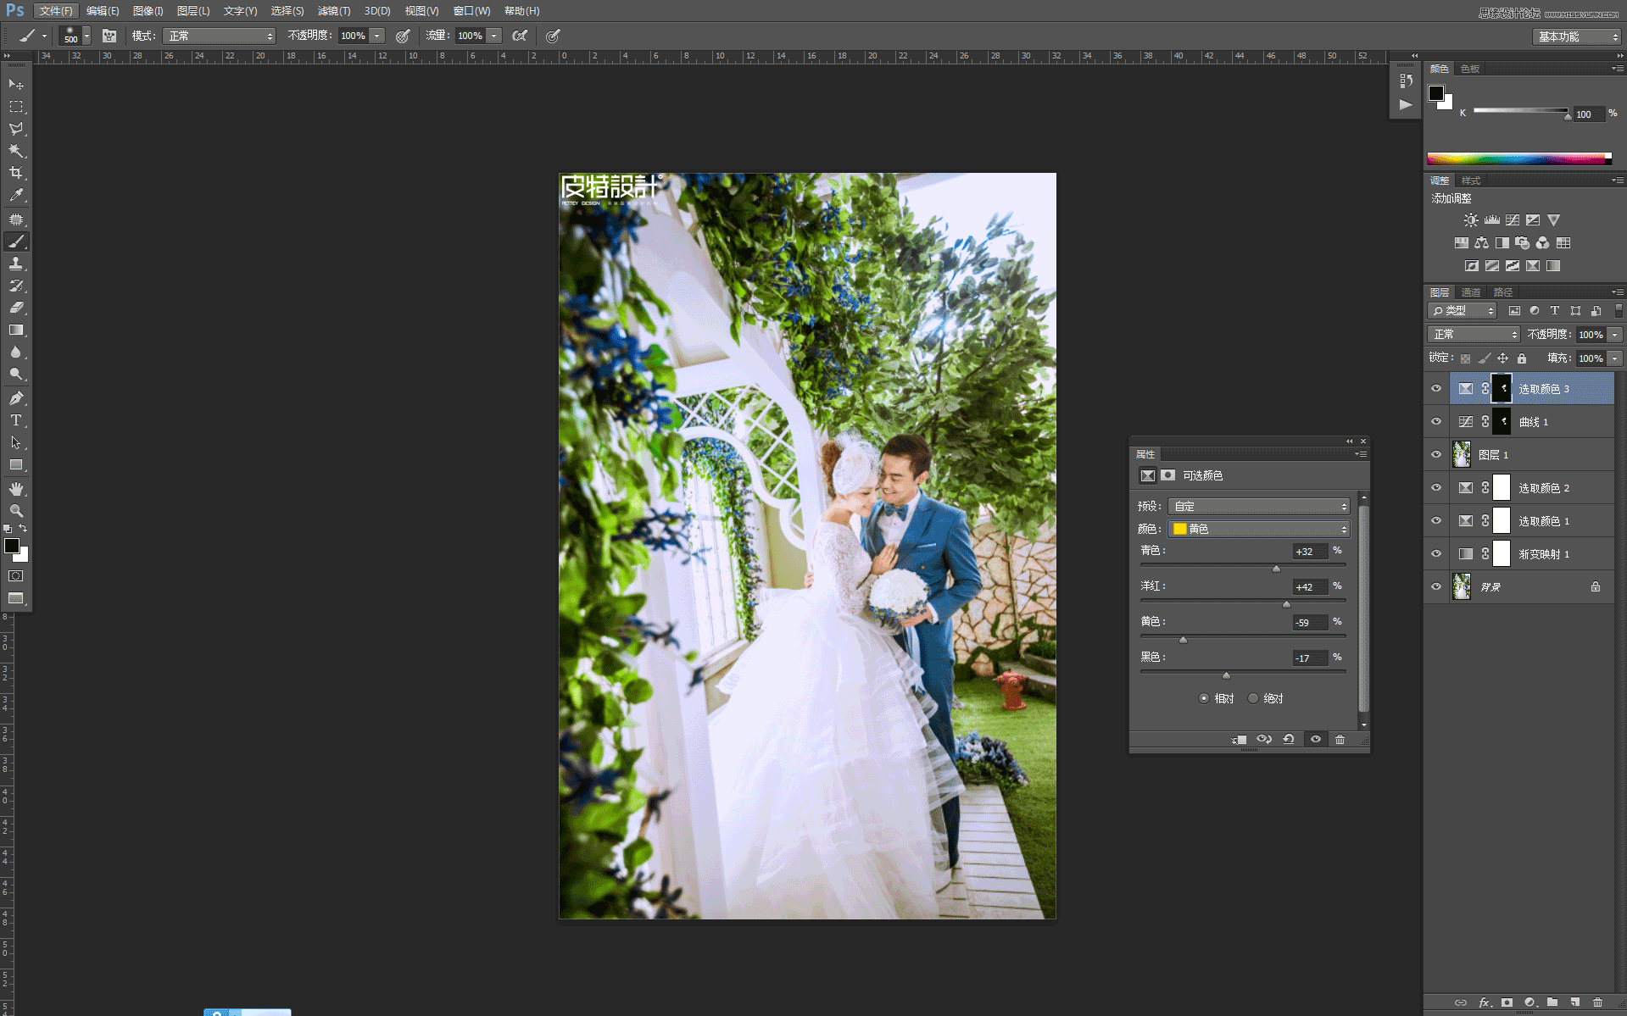The height and width of the screenshot is (1016, 1627).
Task: Select the Clone Stamp tool
Action: pos(17,264)
